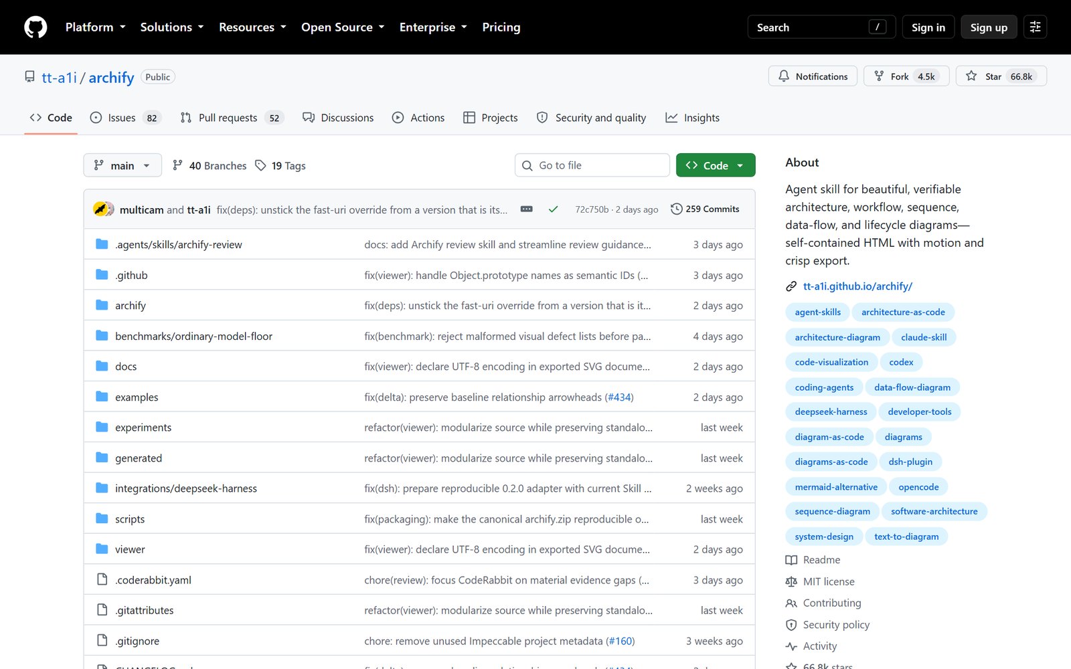1071x669 pixels.
Task: Open the GitHub homepage logo
Action: [x=35, y=27]
